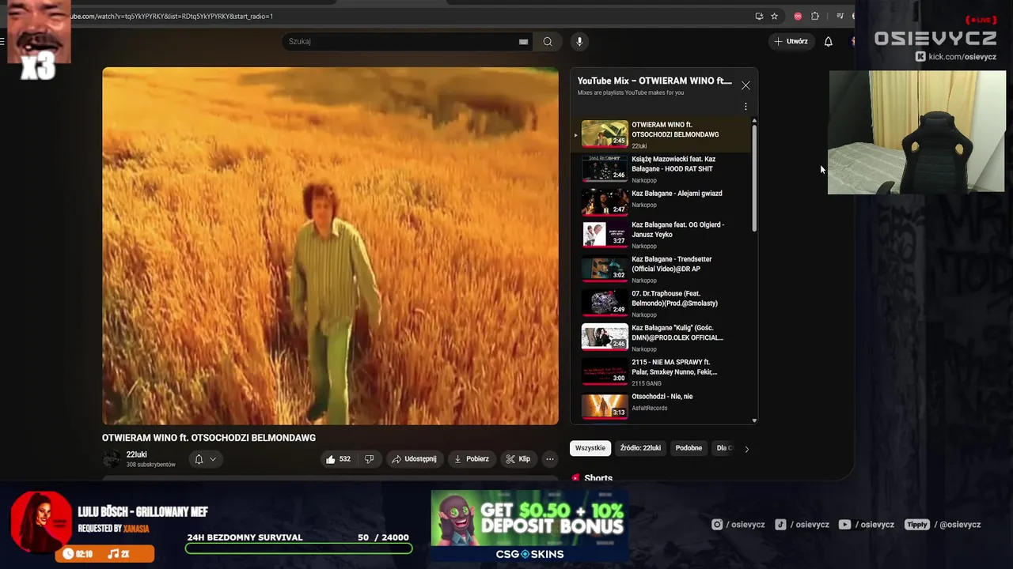Select the Źródło: 22luki filter chip
Screen dimensions: 1013x569
[x=640, y=448]
